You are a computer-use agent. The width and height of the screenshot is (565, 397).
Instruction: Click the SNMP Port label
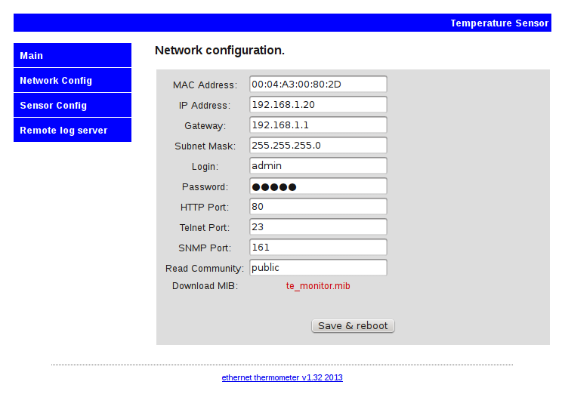(204, 248)
